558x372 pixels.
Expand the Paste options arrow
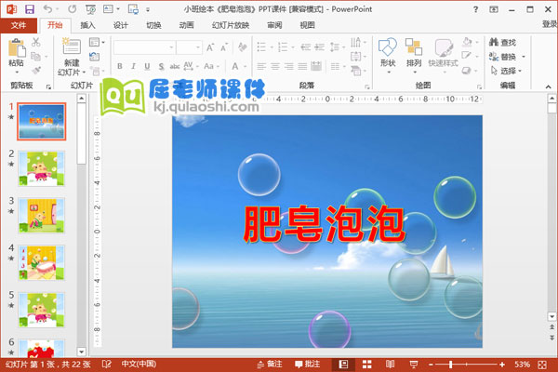click(x=17, y=73)
